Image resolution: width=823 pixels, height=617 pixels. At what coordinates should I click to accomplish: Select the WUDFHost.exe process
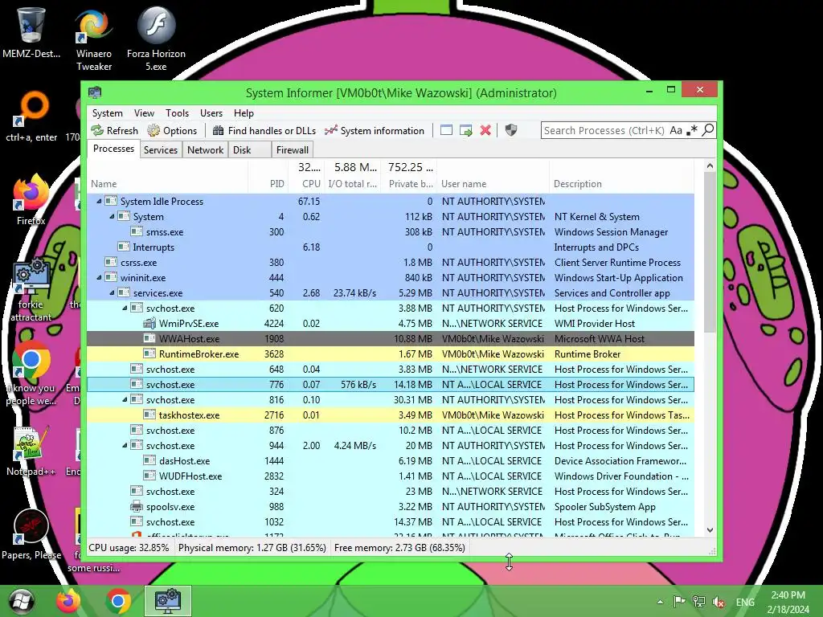pos(391,476)
